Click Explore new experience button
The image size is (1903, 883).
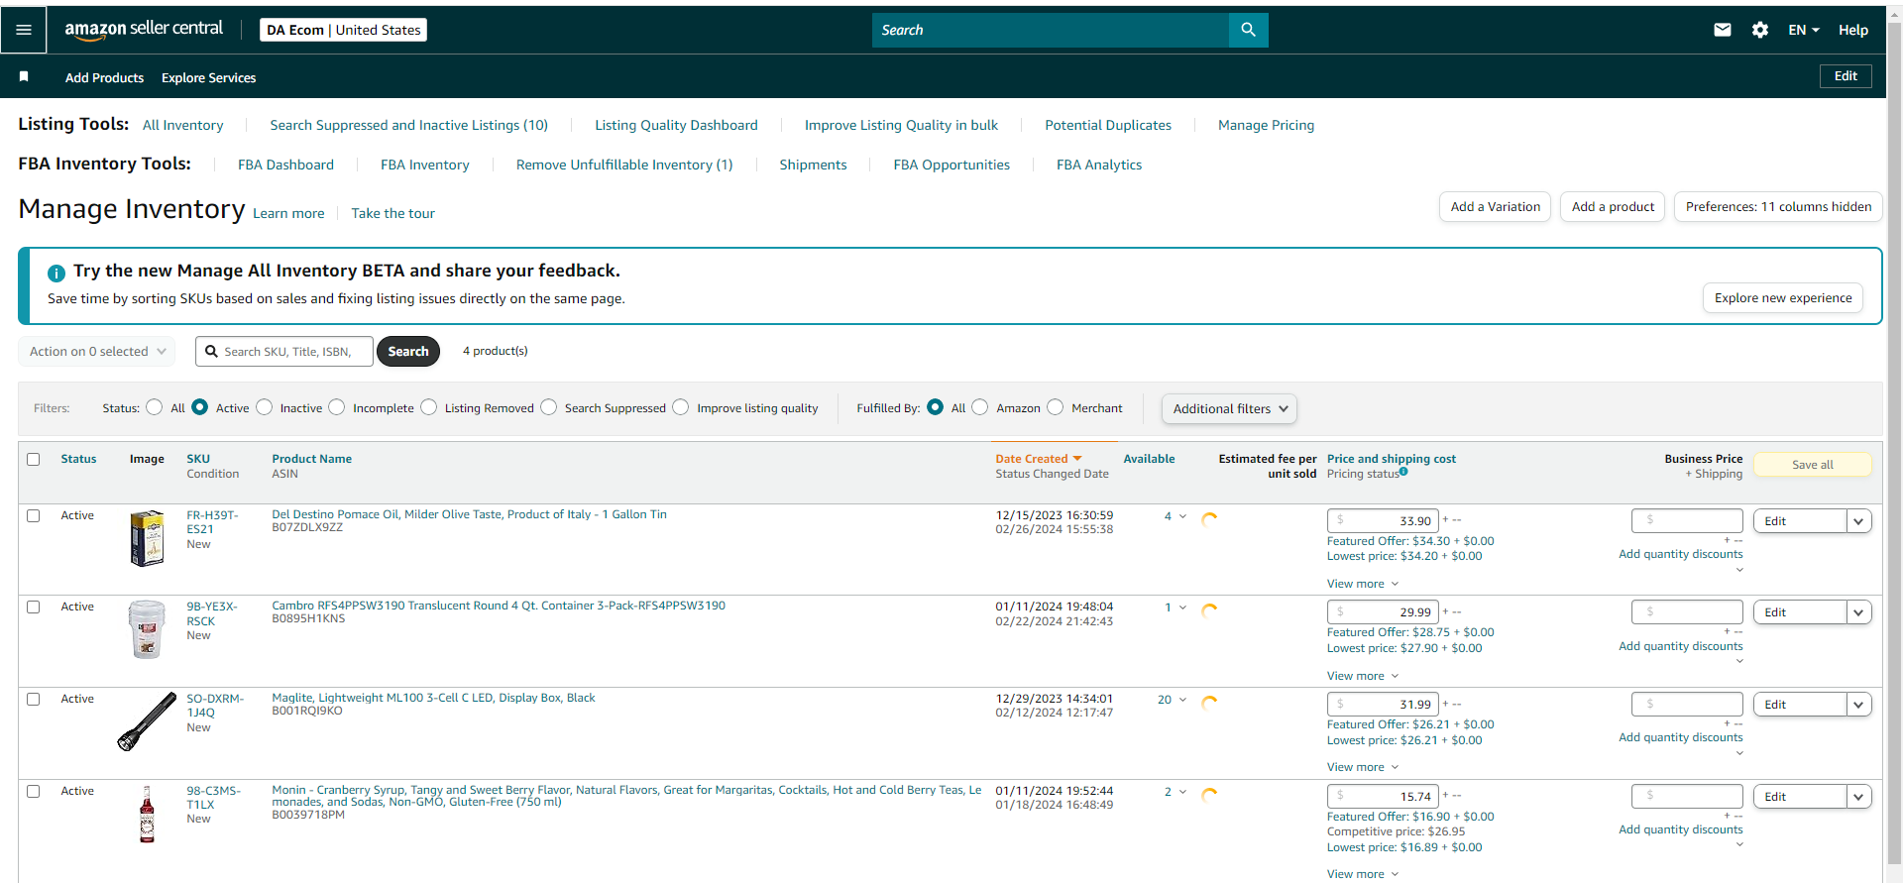coord(1783,298)
